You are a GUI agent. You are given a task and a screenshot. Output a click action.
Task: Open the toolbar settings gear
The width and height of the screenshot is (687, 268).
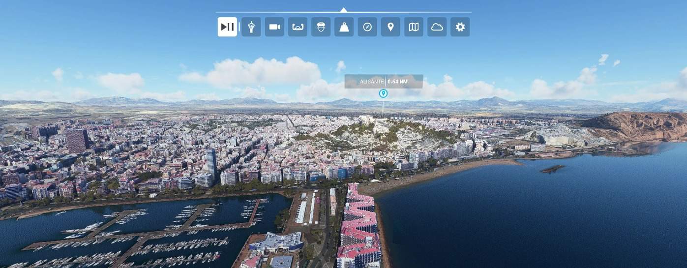(x=460, y=27)
